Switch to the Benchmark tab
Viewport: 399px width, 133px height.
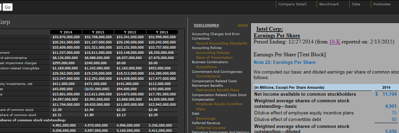click(329, 4)
